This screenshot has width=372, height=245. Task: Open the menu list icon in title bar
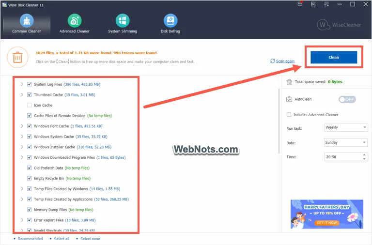pyautogui.click(x=326, y=4)
